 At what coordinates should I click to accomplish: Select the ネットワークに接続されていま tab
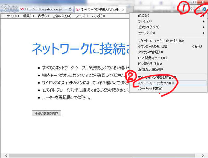click(100, 10)
